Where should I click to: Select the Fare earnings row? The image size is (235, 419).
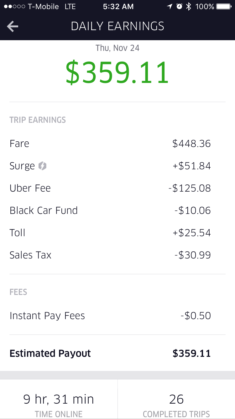click(x=118, y=144)
